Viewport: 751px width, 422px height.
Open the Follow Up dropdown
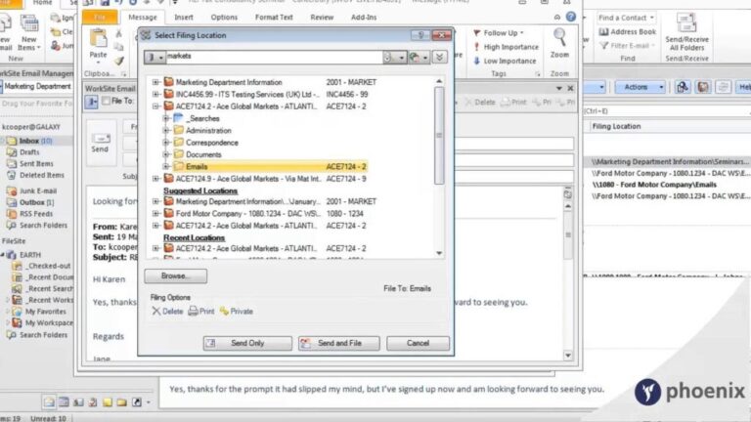click(x=505, y=33)
